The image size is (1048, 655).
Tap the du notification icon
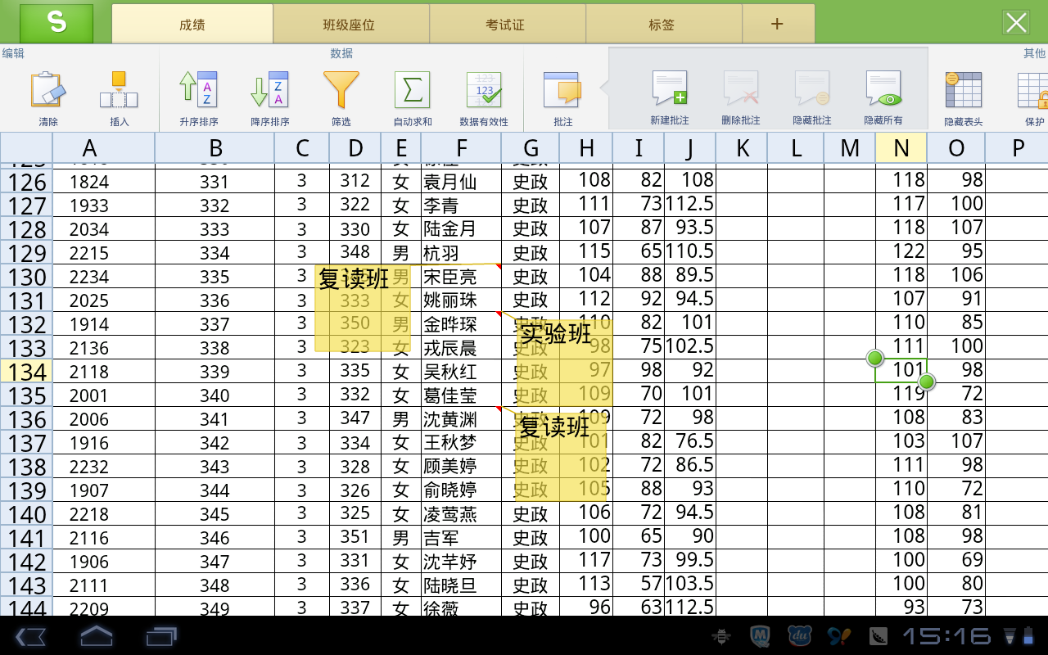[799, 636]
